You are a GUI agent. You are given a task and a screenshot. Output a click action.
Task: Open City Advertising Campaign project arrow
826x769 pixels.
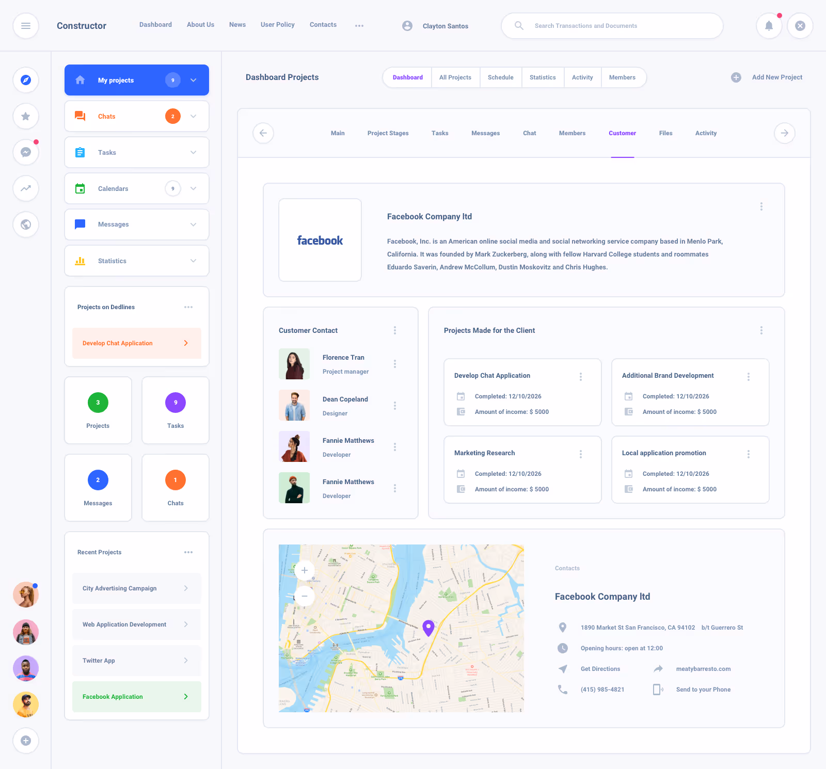pyautogui.click(x=186, y=588)
